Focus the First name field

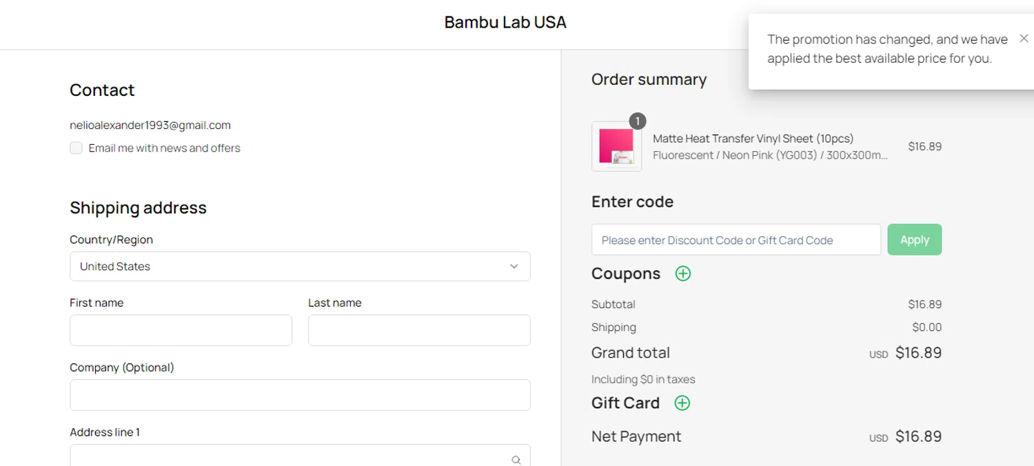point(181,330)
